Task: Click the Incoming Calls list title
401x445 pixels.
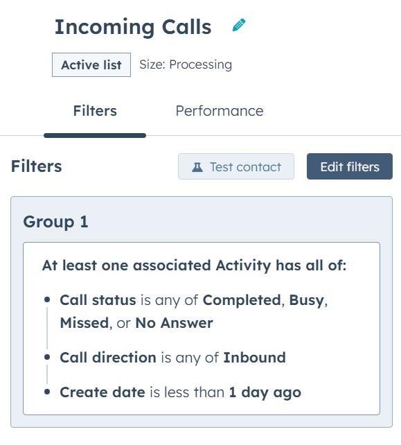Action: (133, 27)
